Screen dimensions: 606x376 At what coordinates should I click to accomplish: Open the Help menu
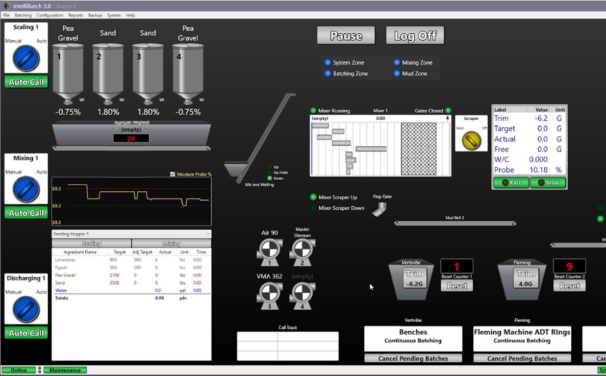click(131, 15)
